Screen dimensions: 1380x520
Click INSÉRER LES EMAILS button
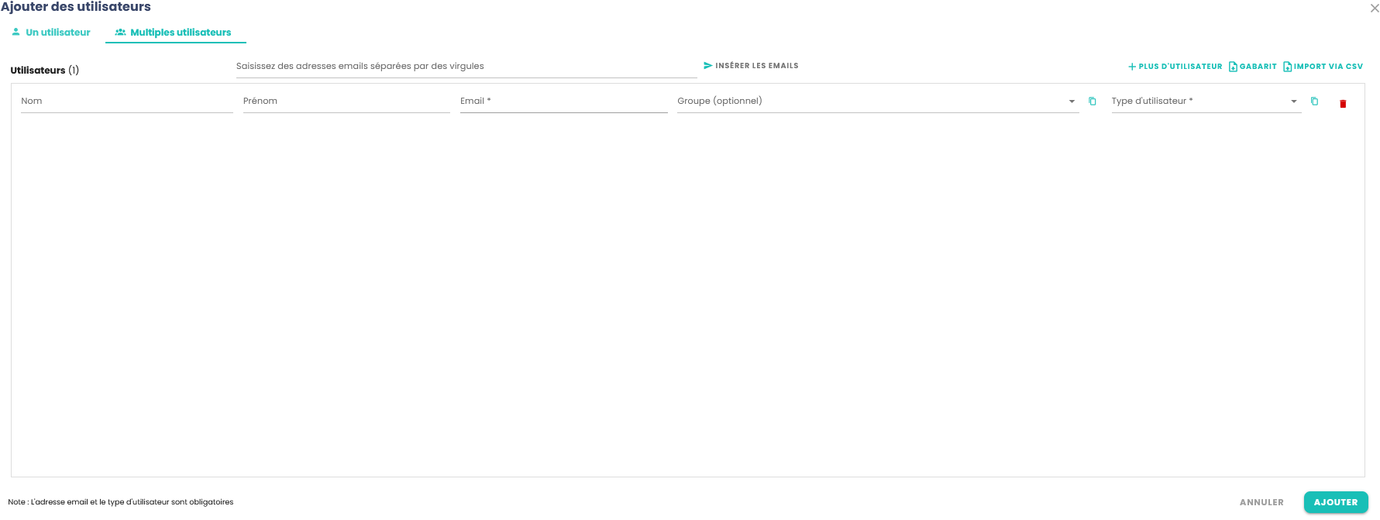tap(751, 66)
